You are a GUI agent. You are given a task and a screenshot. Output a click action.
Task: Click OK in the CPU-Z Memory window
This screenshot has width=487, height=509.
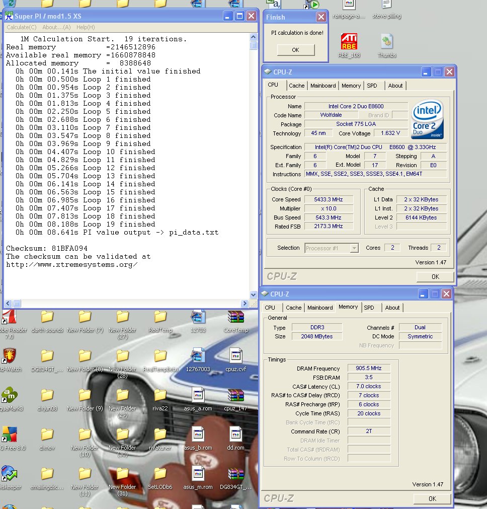[x=432, y=498]
